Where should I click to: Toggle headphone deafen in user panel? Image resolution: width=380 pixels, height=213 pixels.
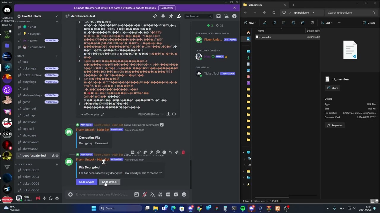[50, 198]
